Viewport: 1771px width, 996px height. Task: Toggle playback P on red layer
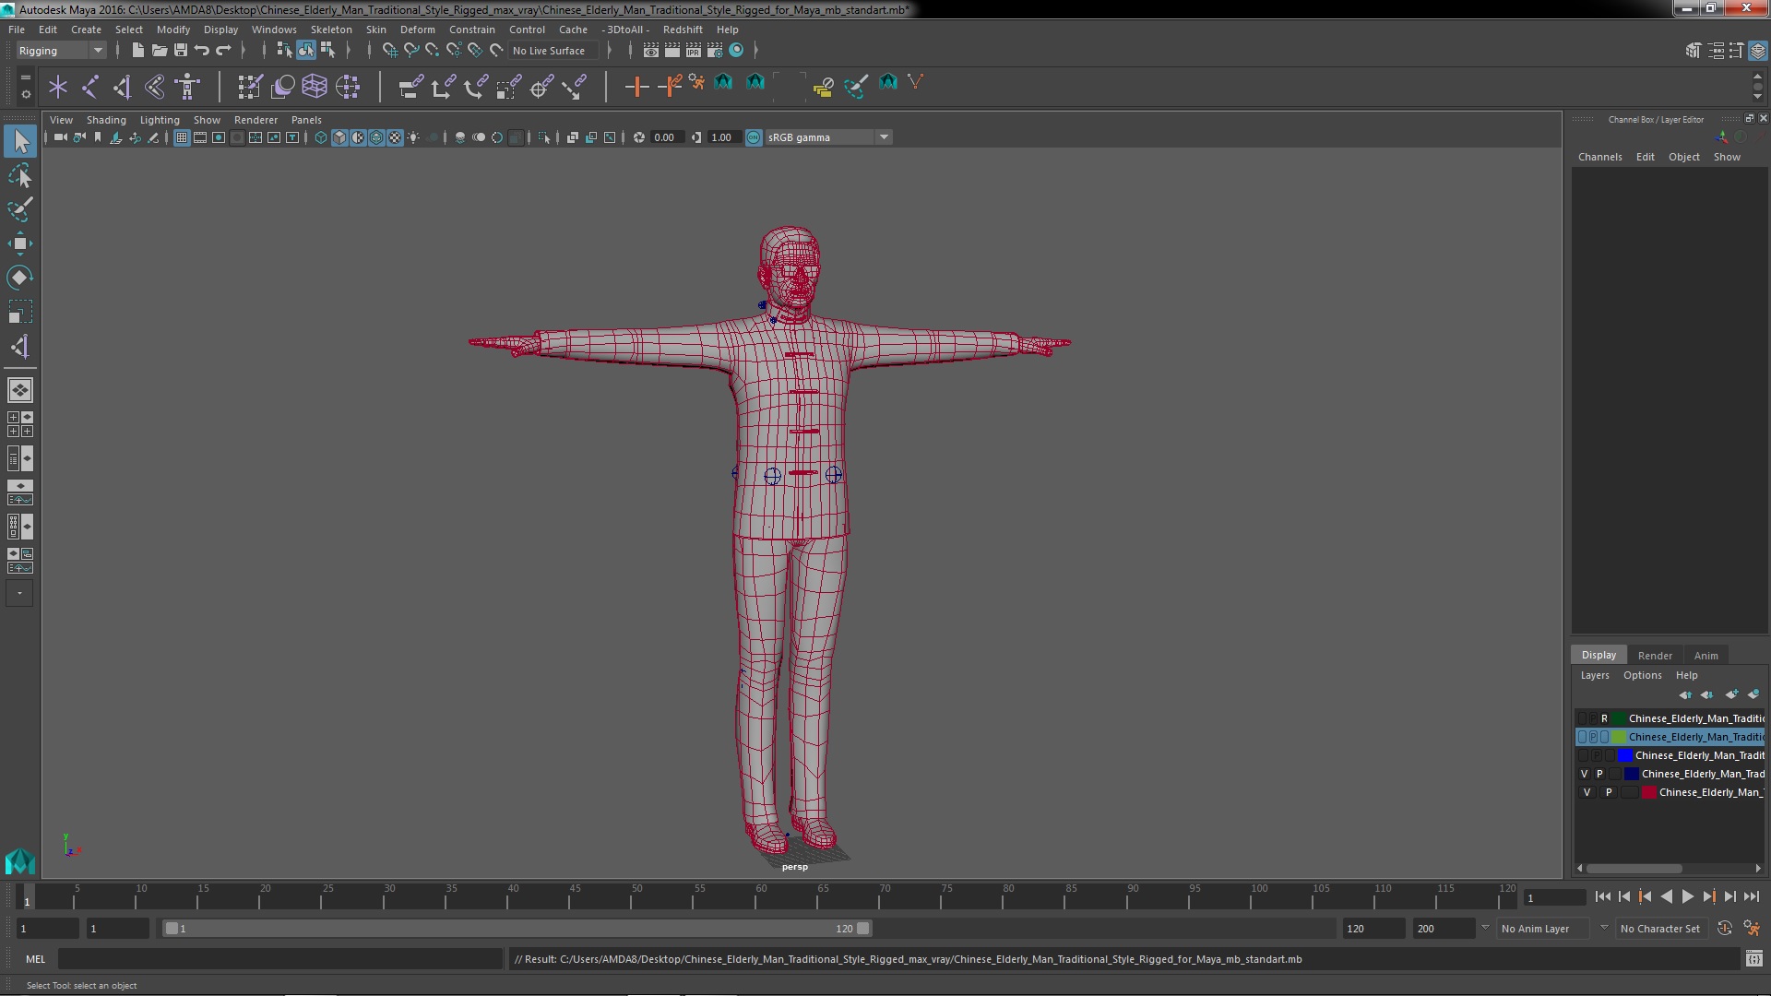tap(1609, 792)
